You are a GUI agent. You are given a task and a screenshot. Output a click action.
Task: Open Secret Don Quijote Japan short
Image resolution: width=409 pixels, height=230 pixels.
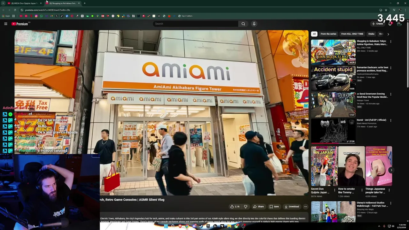click(x=324, y=166)
